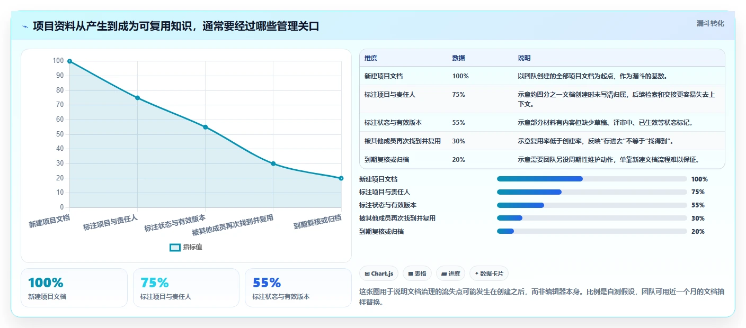Click the description starting 示意部分材料有内容
Viewport: 746px width, 328px height.
tap(606, 123)
